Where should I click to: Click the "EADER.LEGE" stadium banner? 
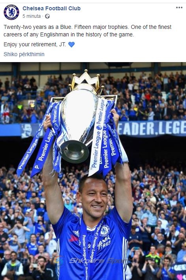click(x=152, y=128)
